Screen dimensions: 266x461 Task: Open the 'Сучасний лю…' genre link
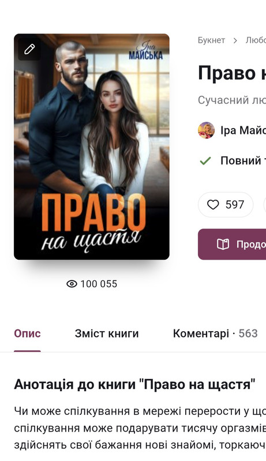232,100
